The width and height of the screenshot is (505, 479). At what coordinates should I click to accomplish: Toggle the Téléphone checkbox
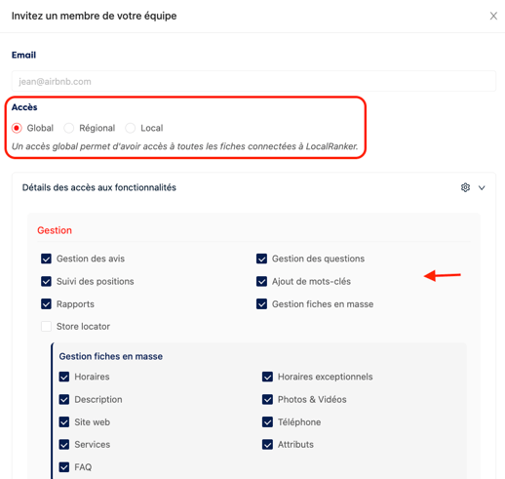267,422
